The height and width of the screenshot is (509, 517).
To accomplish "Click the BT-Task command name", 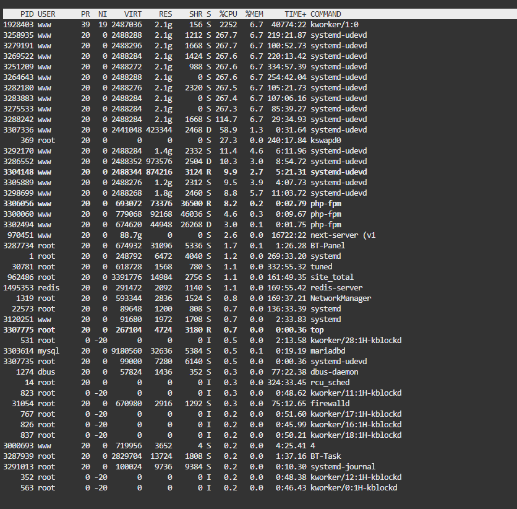I will point(326,456).
